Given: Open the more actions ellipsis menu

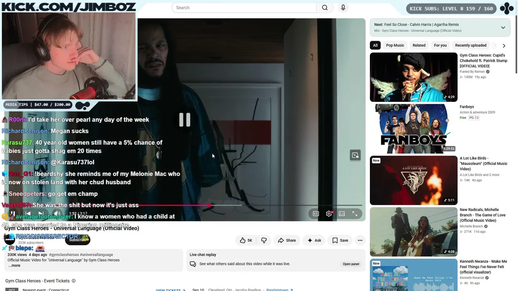Looking at the screenshot, I should (x=360, y=240).
